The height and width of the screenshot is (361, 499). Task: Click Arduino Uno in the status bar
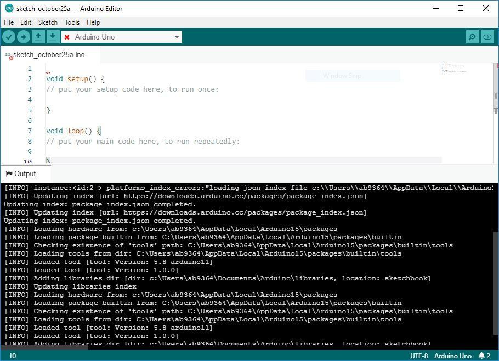click(x=452, y=356)
